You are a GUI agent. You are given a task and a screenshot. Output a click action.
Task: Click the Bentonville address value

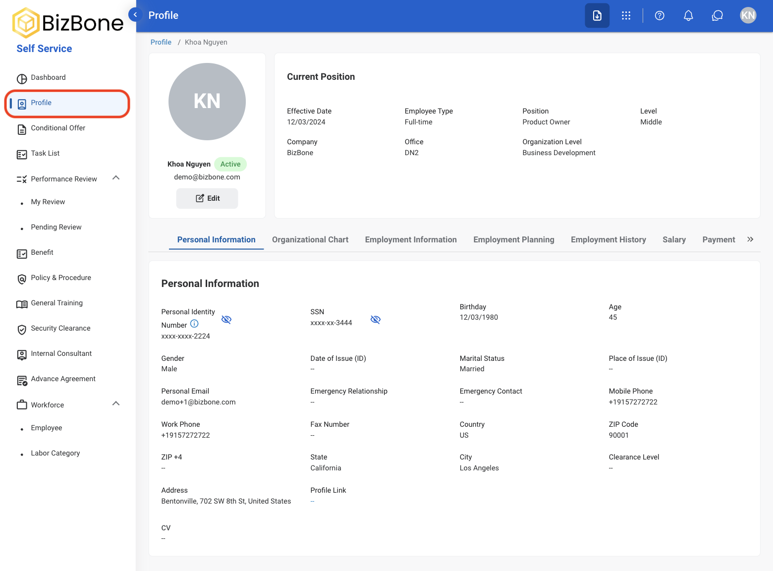(226, 501)
